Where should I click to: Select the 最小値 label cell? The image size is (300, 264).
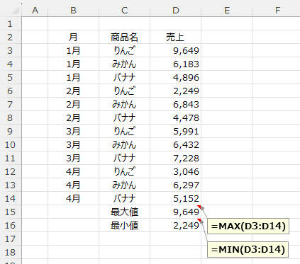[x=124, y=225]
